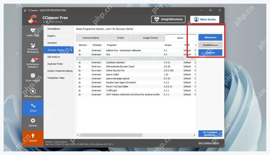The width and height of the screenshot is (270, 155).
Task: Open System Wiederherstellung submenu
Action: (59, 71)
